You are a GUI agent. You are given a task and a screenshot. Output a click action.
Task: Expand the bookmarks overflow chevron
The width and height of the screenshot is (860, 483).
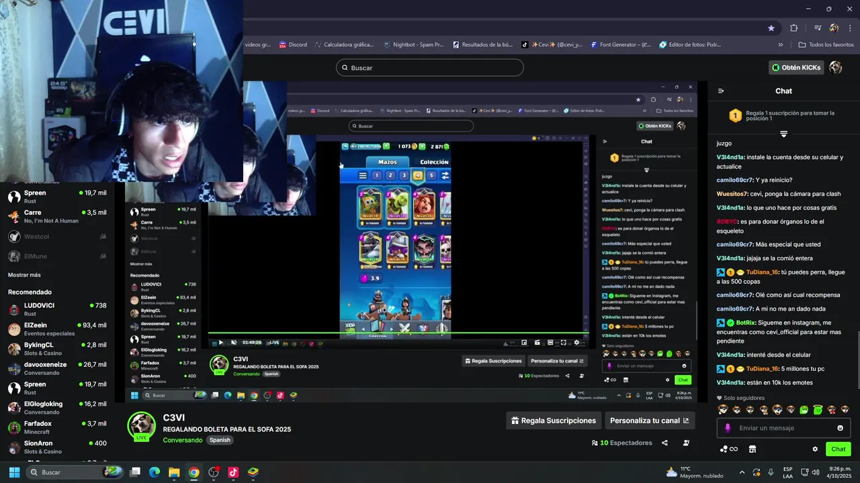780,45
